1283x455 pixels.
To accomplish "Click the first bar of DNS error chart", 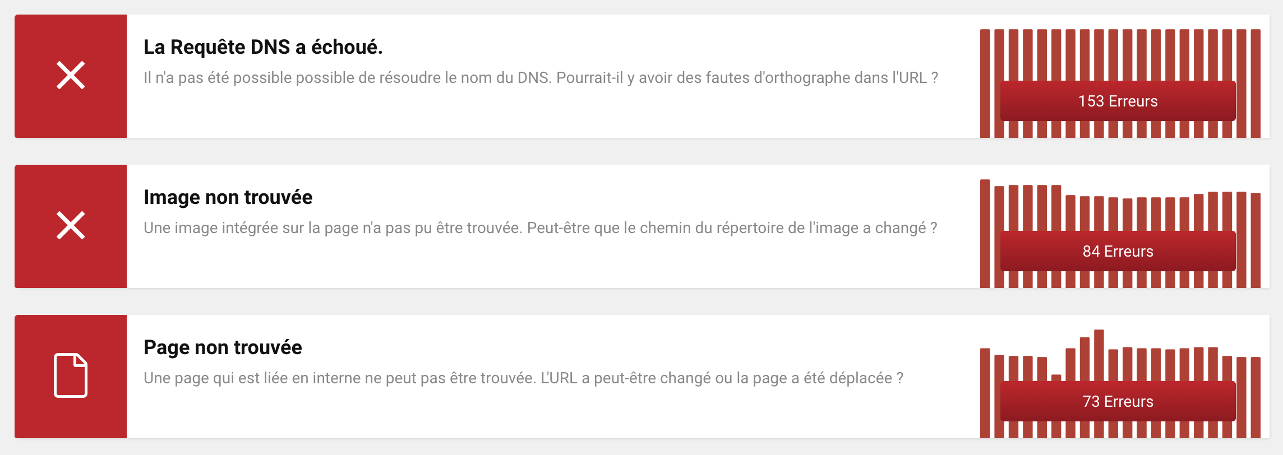I will tap(985, 83).
